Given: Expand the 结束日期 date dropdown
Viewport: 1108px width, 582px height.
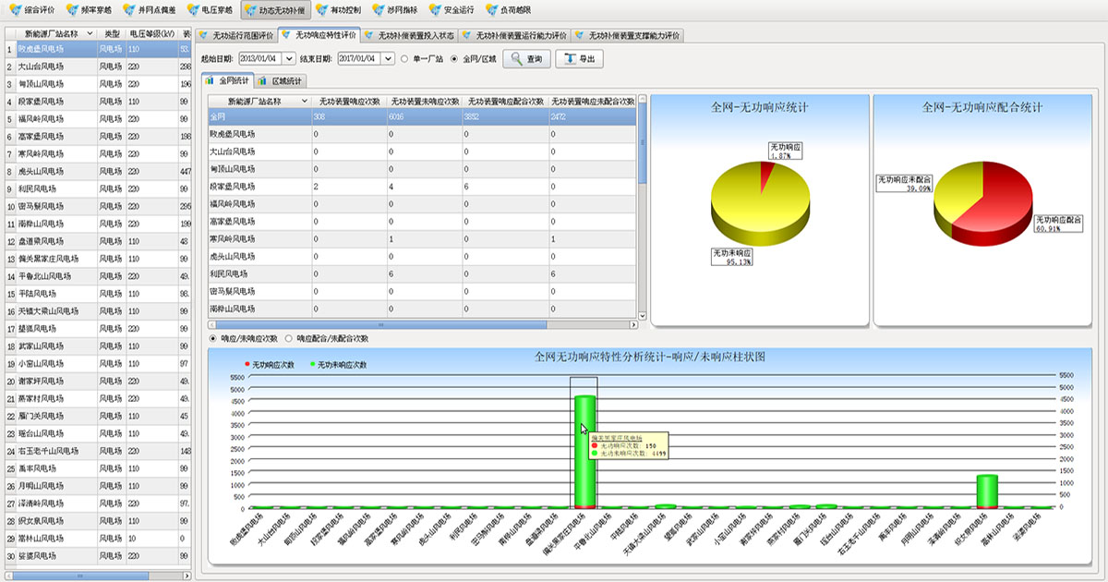Looking at the screenshot, I should 388,59.
